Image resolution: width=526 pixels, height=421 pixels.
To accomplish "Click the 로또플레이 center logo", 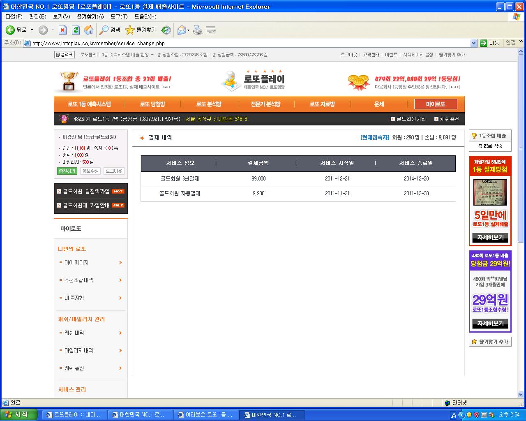I will click(x=254, y=80).
